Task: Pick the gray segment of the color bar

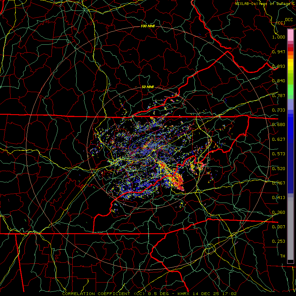Action: pos(290,229)
